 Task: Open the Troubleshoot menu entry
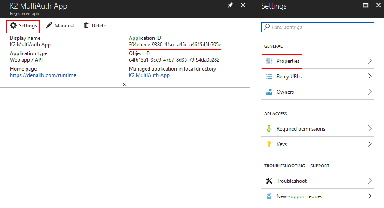(292, 181)
